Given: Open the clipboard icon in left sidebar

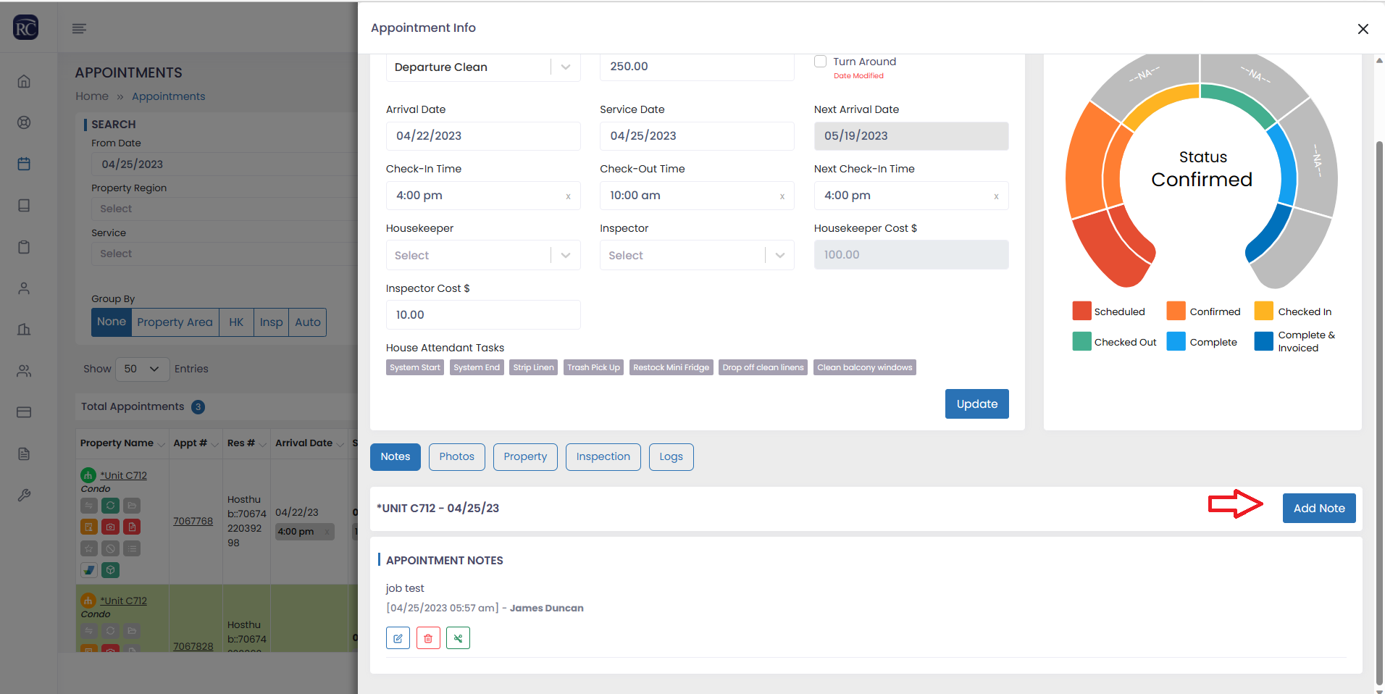Looking at the screenshot, I should tap(24, 247).
